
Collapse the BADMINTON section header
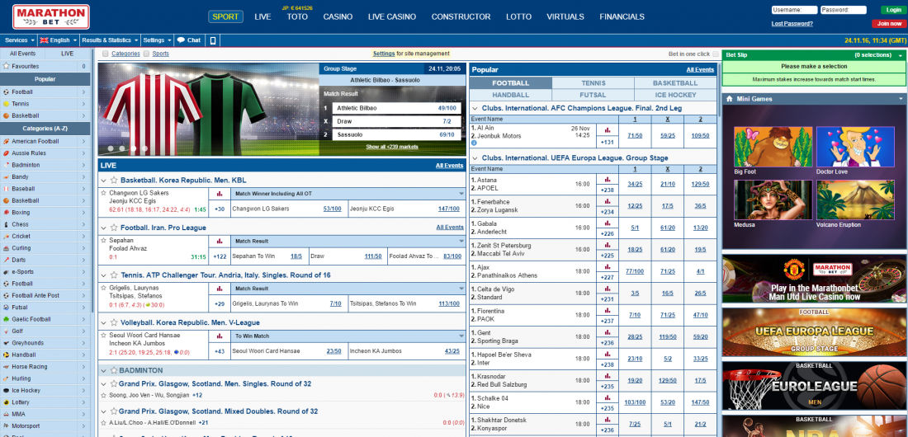(104, 370)
